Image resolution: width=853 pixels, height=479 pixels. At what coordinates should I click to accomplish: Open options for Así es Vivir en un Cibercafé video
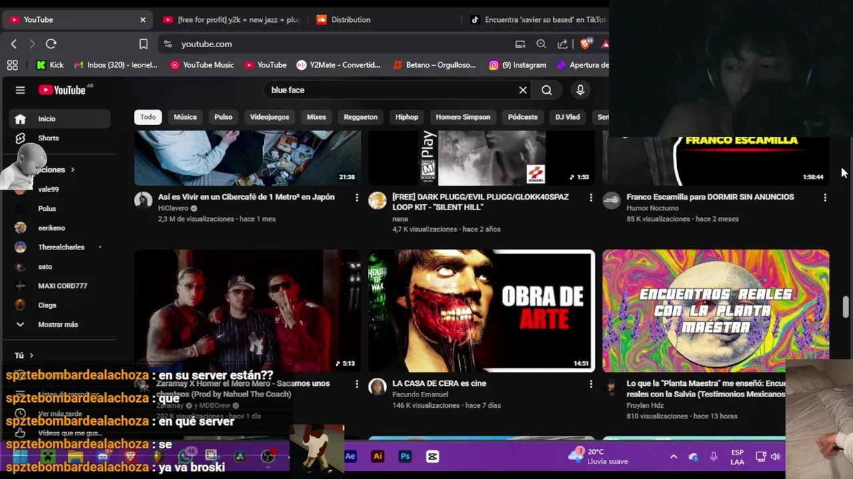[x=357, y=198]
